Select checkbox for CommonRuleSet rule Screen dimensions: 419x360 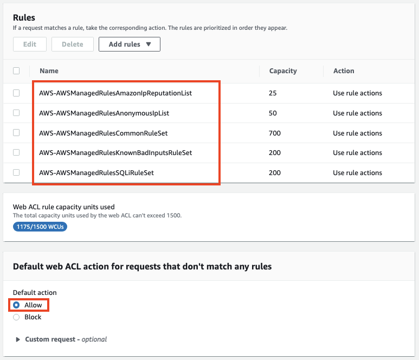(x=16, y=133)
